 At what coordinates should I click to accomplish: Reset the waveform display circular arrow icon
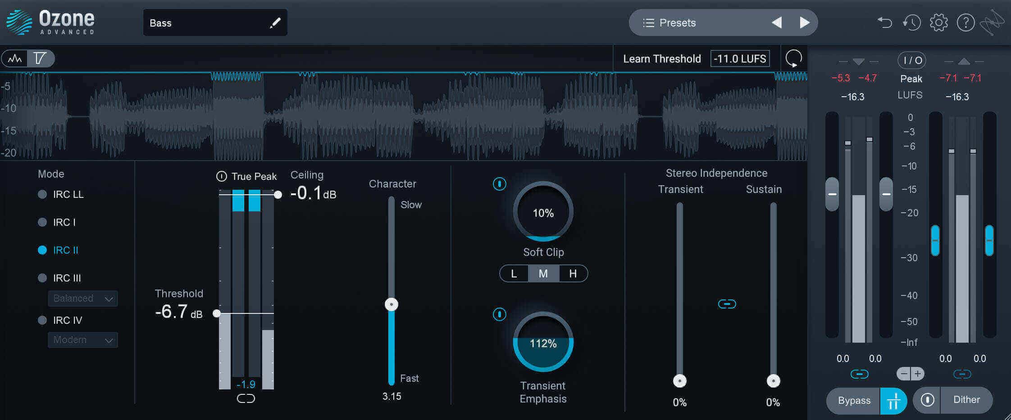coord(794,58)
